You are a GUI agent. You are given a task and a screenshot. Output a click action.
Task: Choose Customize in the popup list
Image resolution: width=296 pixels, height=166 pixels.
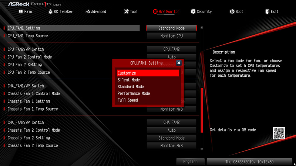[148, 73]
